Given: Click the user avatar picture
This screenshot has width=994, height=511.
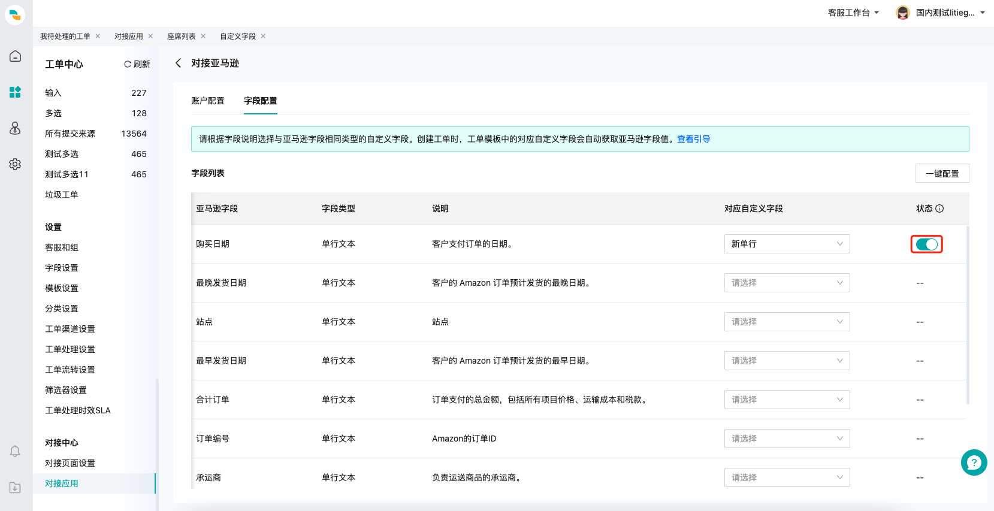Looking at the screenshot, I should 902,13.
